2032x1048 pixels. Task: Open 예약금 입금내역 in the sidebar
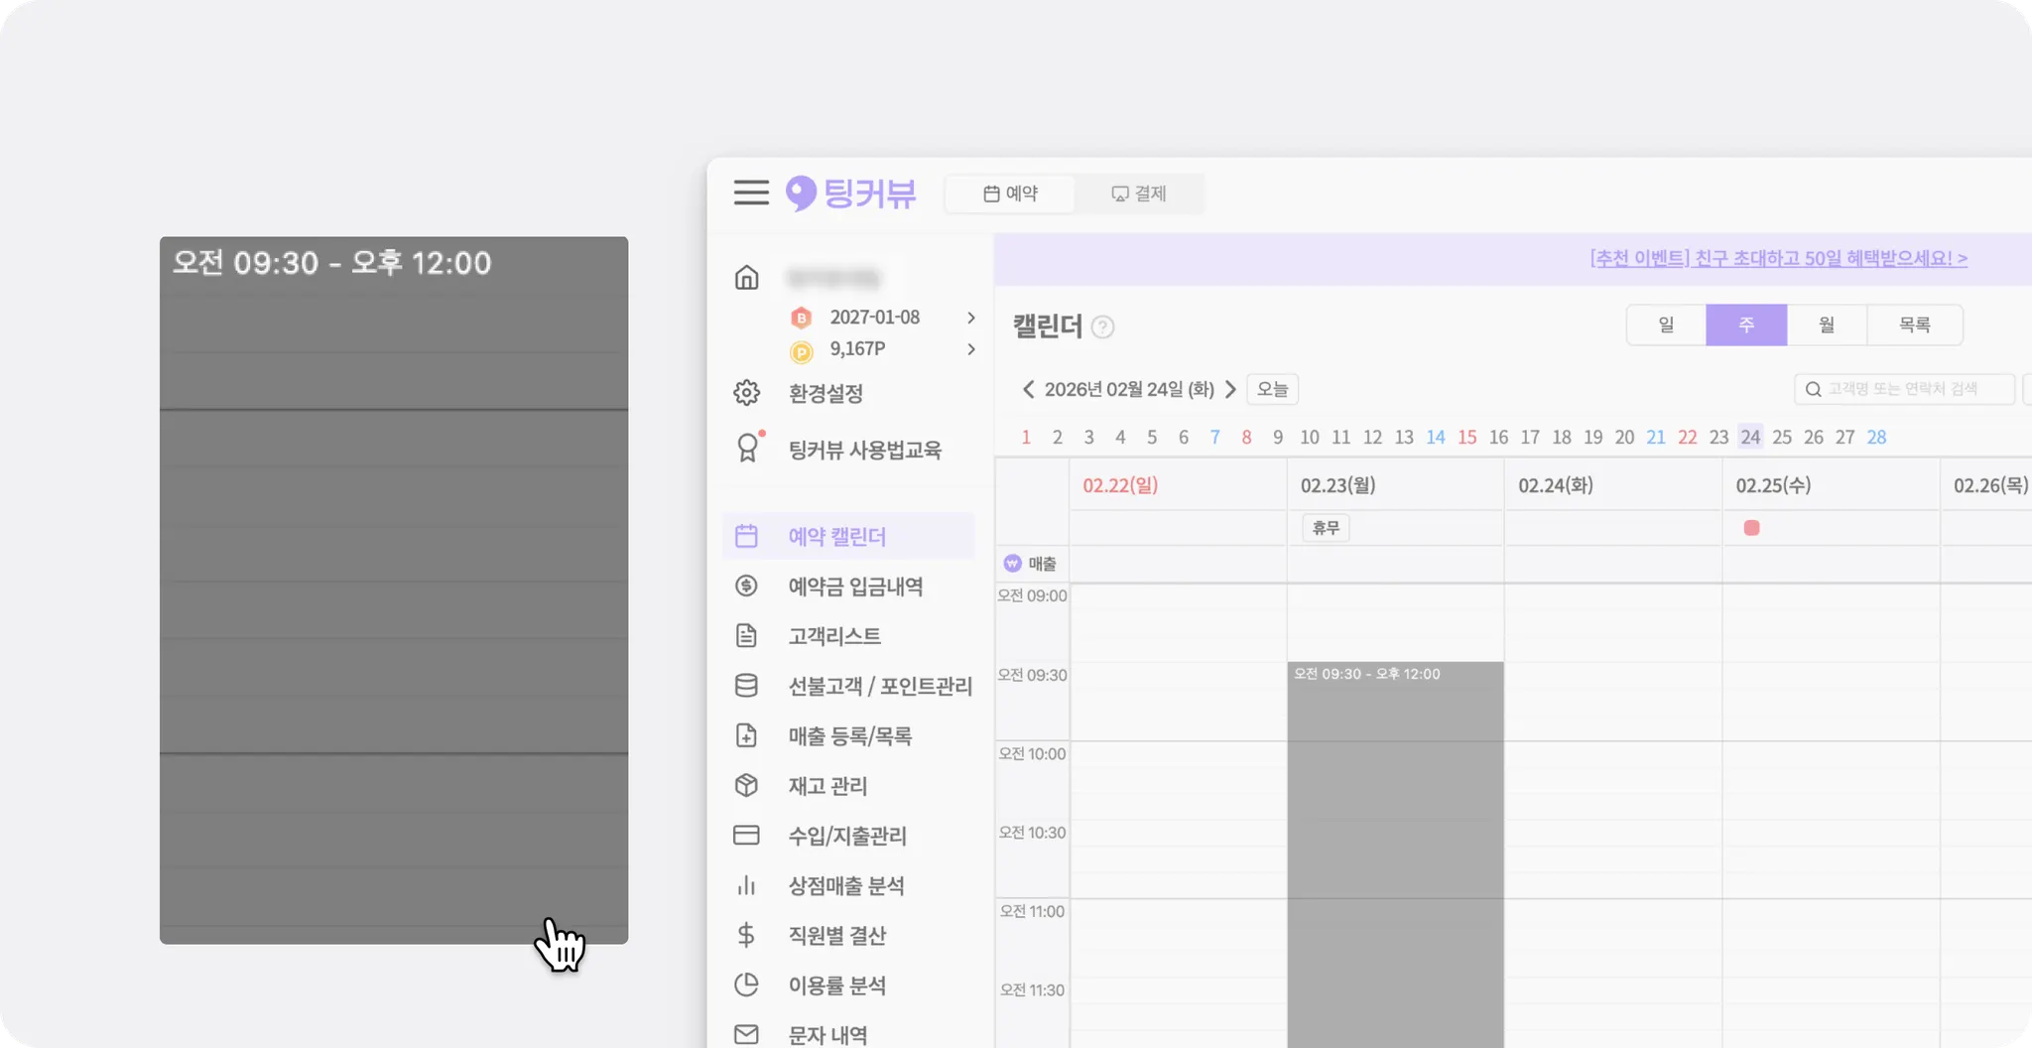(x=855, y=586)
